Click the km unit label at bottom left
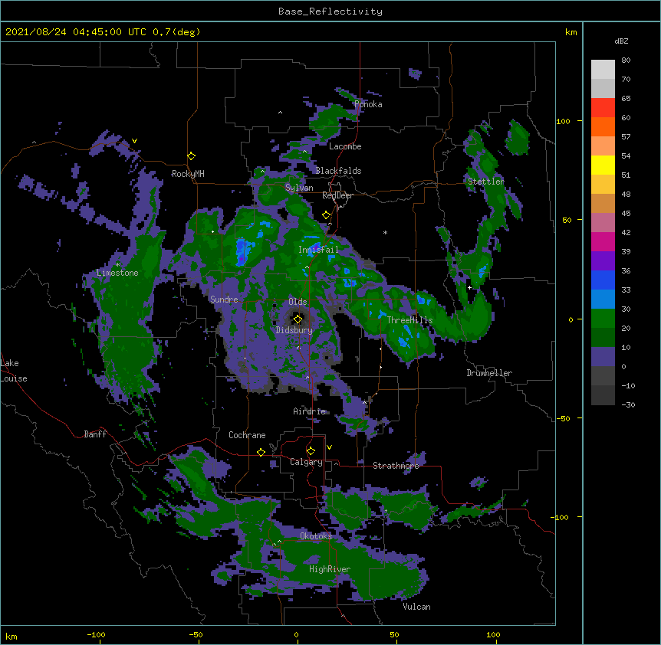Image resolution: width=661 pixels, height=645 pixels. coord(12,637)
